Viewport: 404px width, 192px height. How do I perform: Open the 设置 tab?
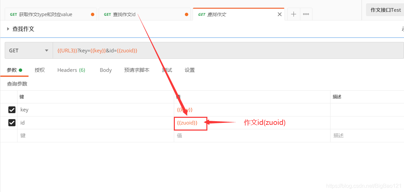point(190,70)
